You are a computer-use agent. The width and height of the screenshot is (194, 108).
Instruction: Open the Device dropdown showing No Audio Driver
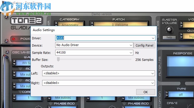tap(94, 45)
